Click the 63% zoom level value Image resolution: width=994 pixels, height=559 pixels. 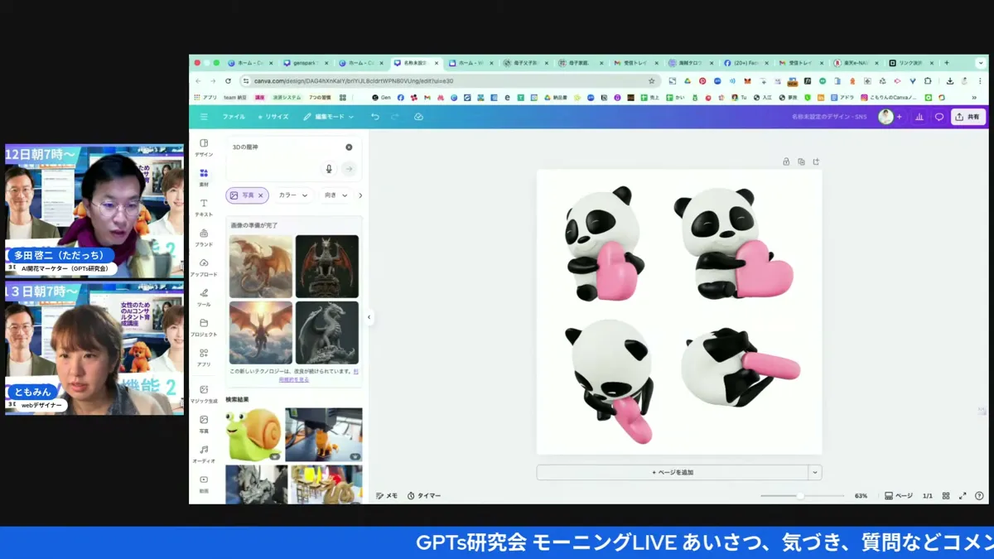861,495
